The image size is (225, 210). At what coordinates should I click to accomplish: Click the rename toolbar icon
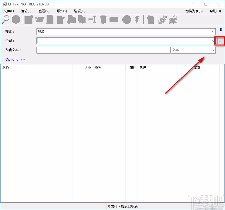(x=93, y=20)
